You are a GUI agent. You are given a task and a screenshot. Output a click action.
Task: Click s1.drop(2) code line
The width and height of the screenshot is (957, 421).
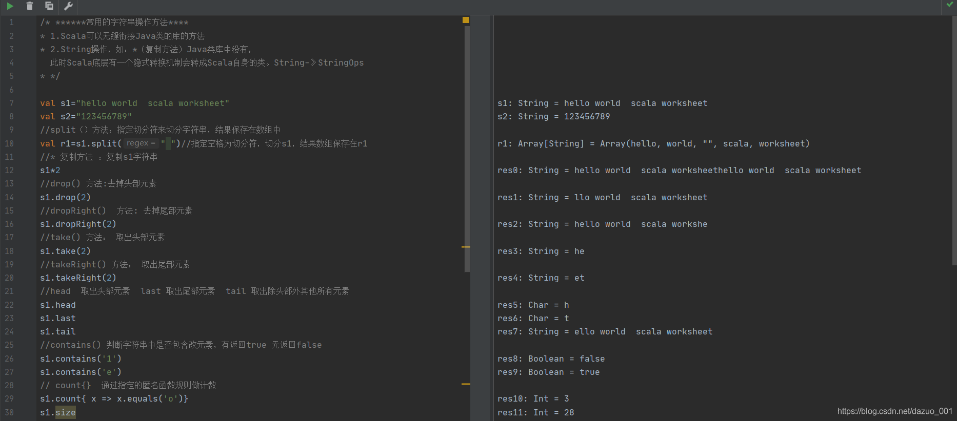(65, 197)
